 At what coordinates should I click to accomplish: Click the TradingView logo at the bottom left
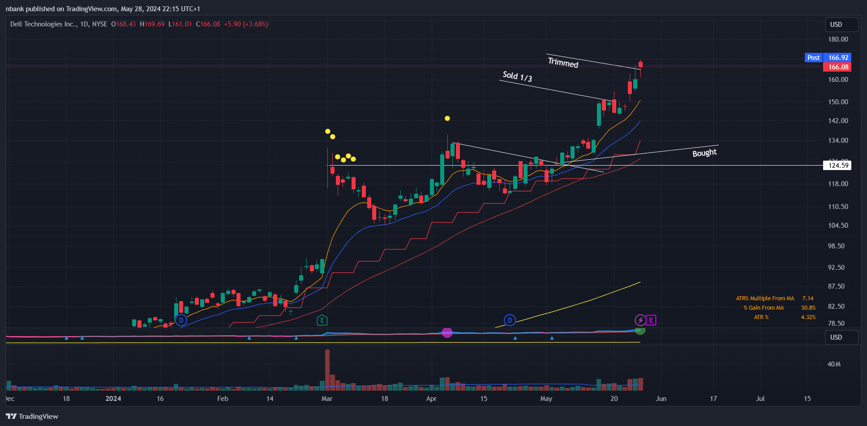click(32, 416)
